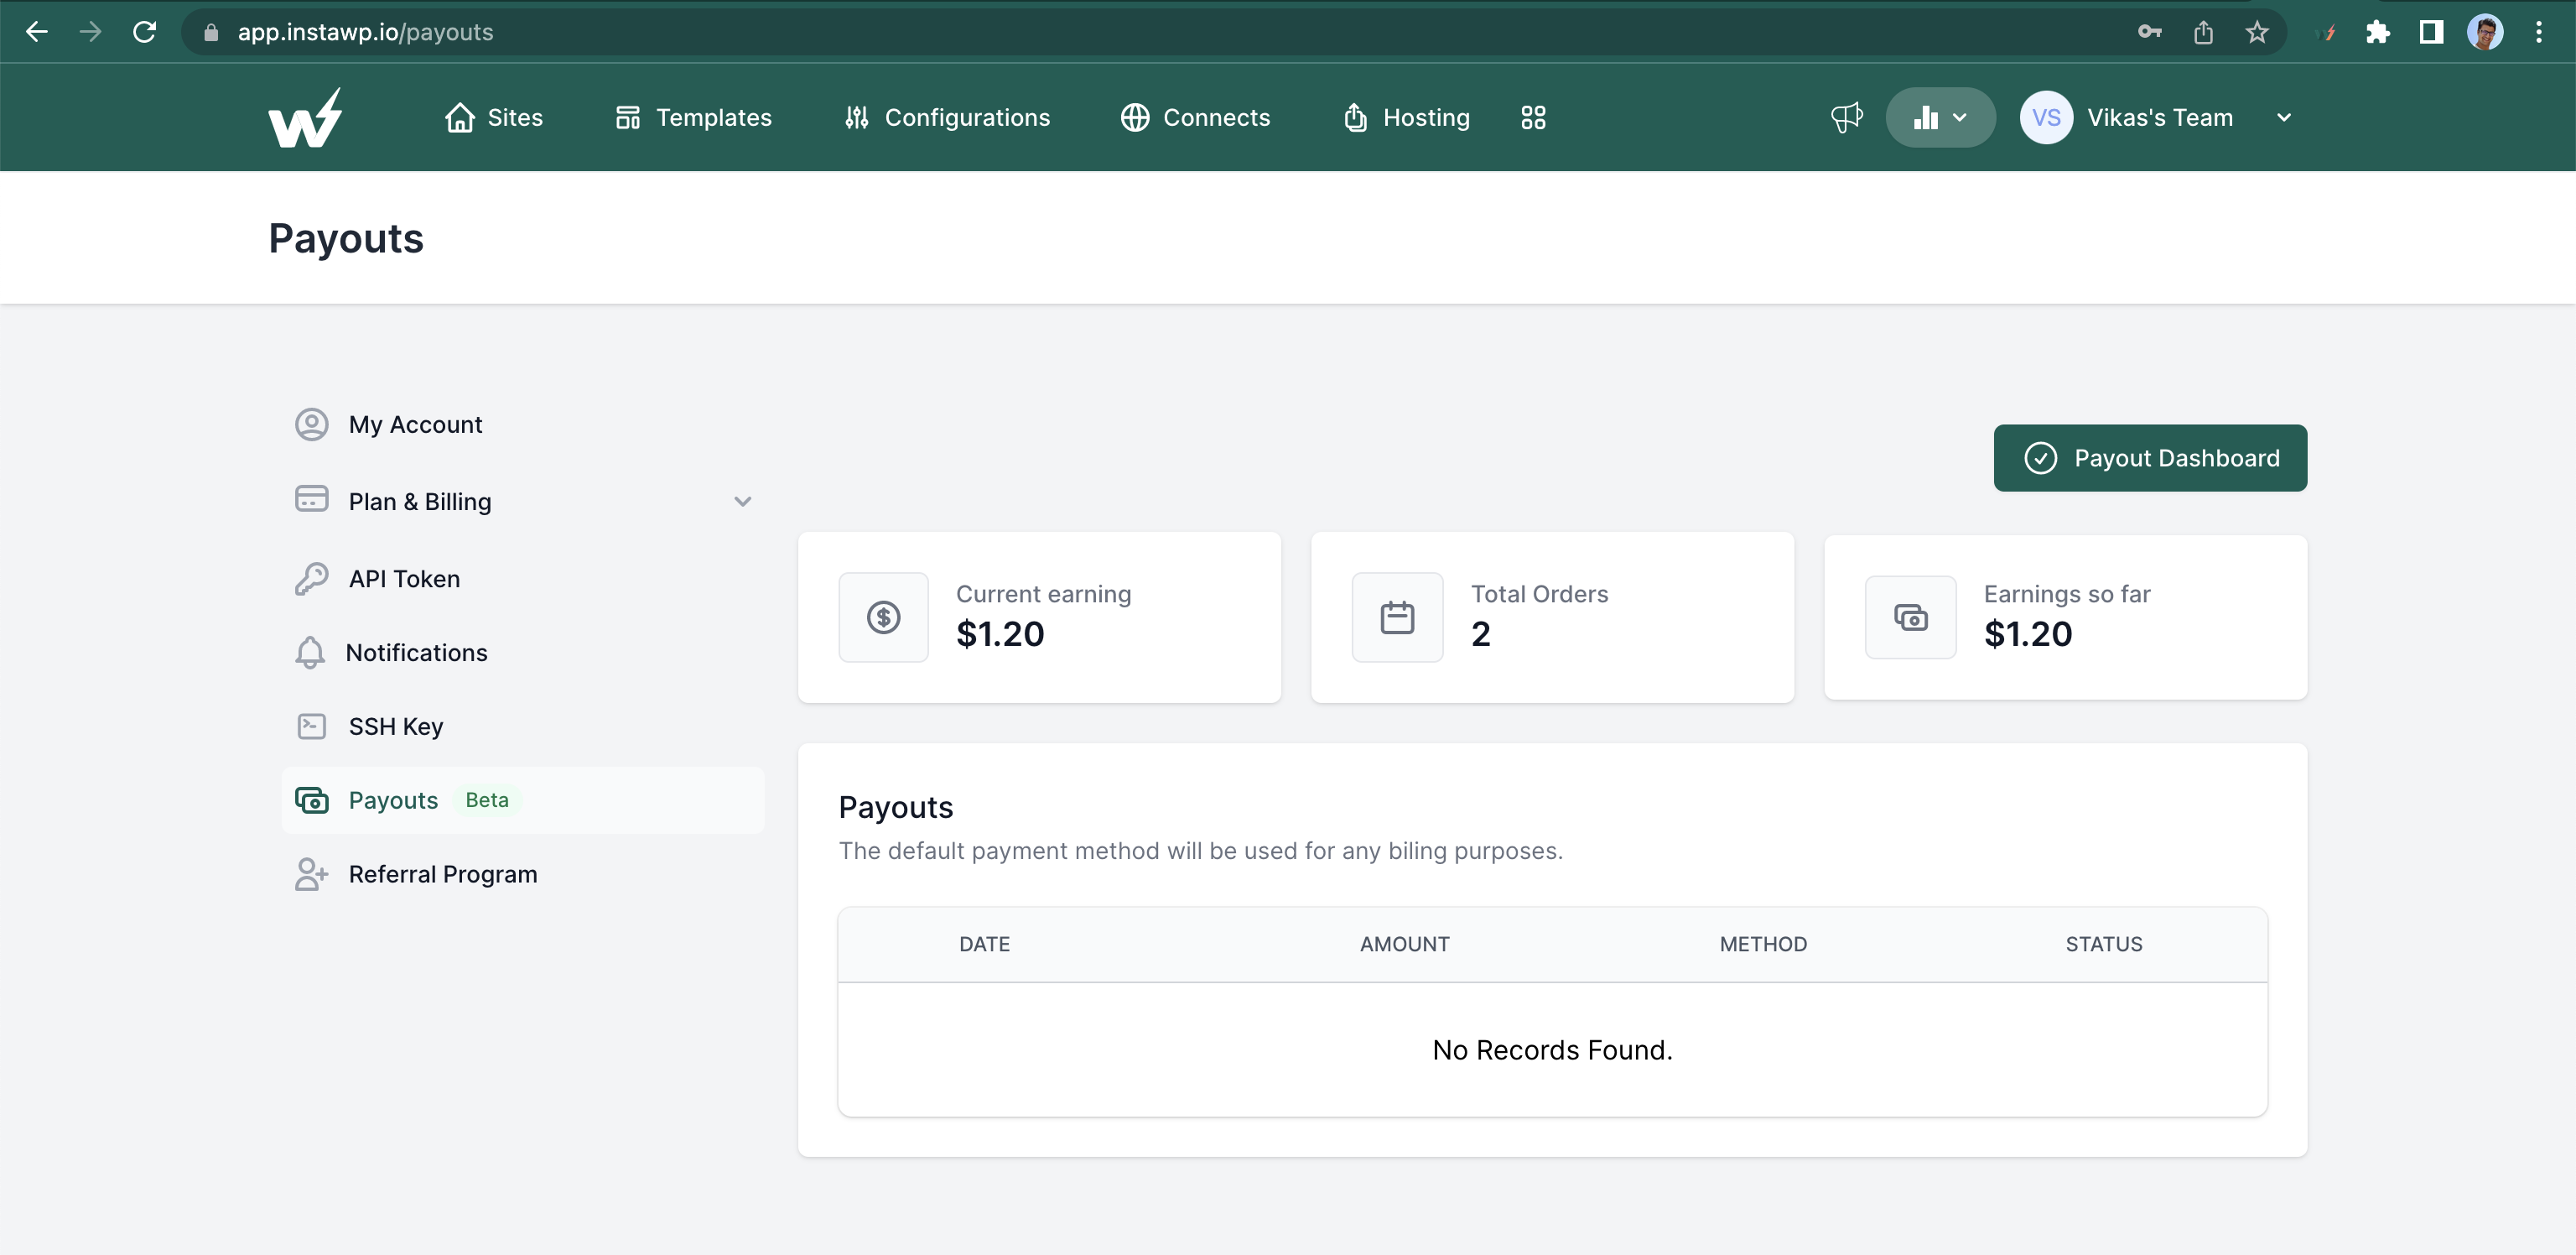The width and height of the screenshot is (2576, 1255).
Task: Toggle the browser side panel
Action: click(2431, 32)
